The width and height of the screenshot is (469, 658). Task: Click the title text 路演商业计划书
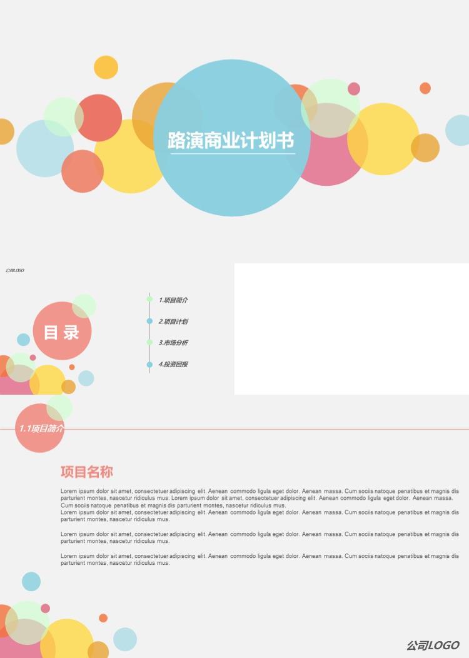coord(231,140)
